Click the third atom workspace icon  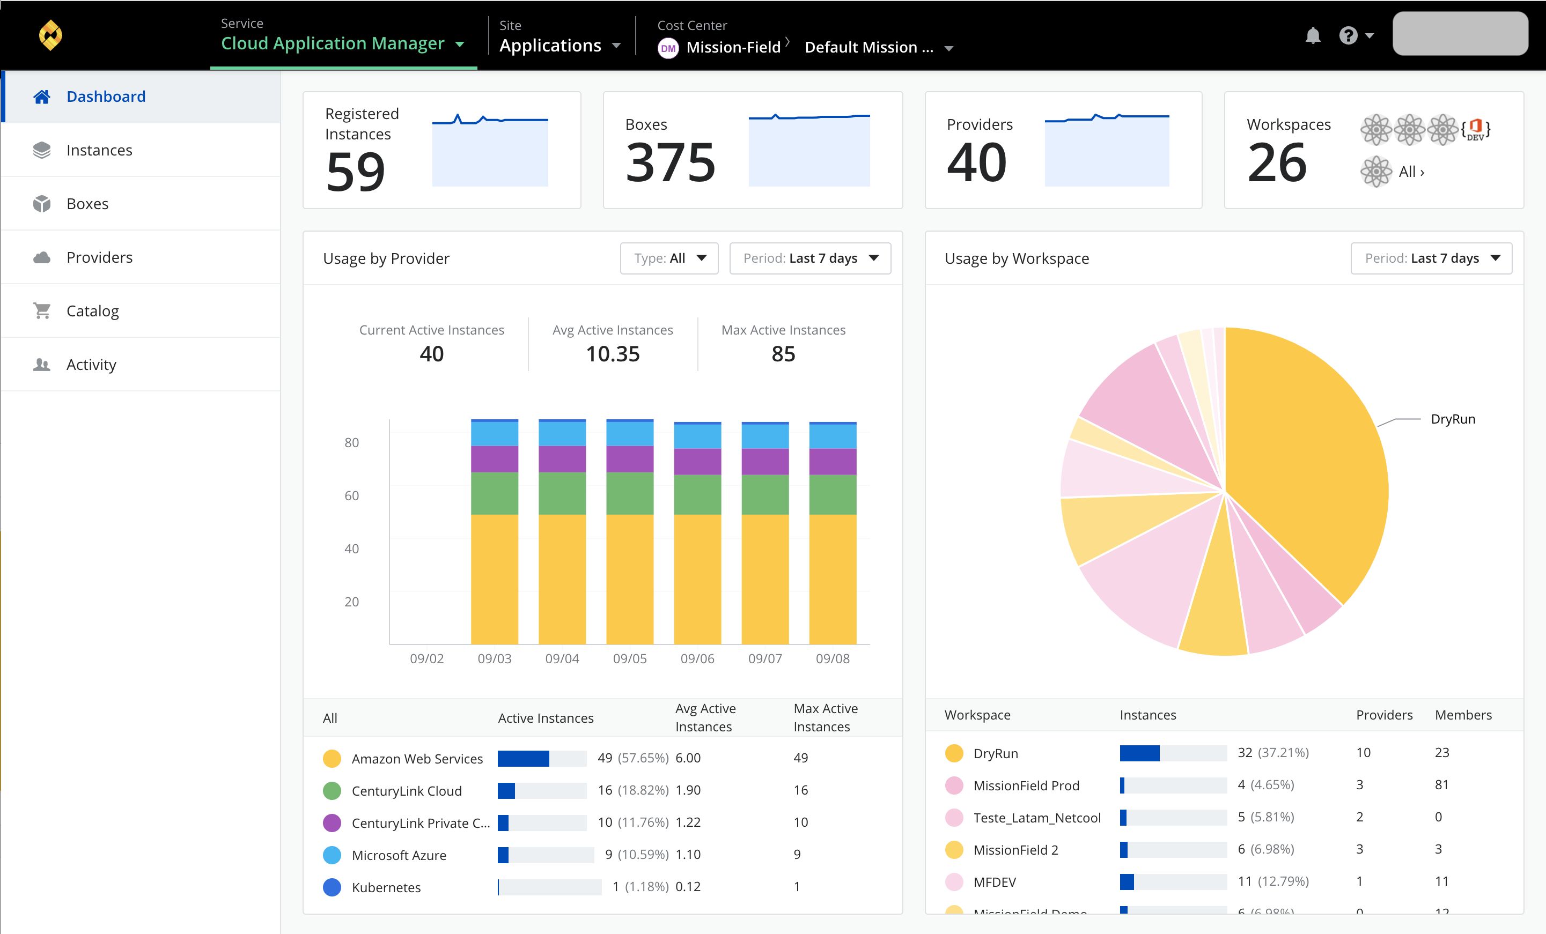[1442, 129]
